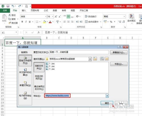This screenshot has width=142, height=116.
Task: Click the Copy icon in clipboard group
Action: [10, 19]
